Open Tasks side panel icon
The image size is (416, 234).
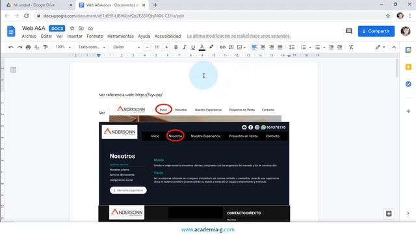(x=408, y=84)
